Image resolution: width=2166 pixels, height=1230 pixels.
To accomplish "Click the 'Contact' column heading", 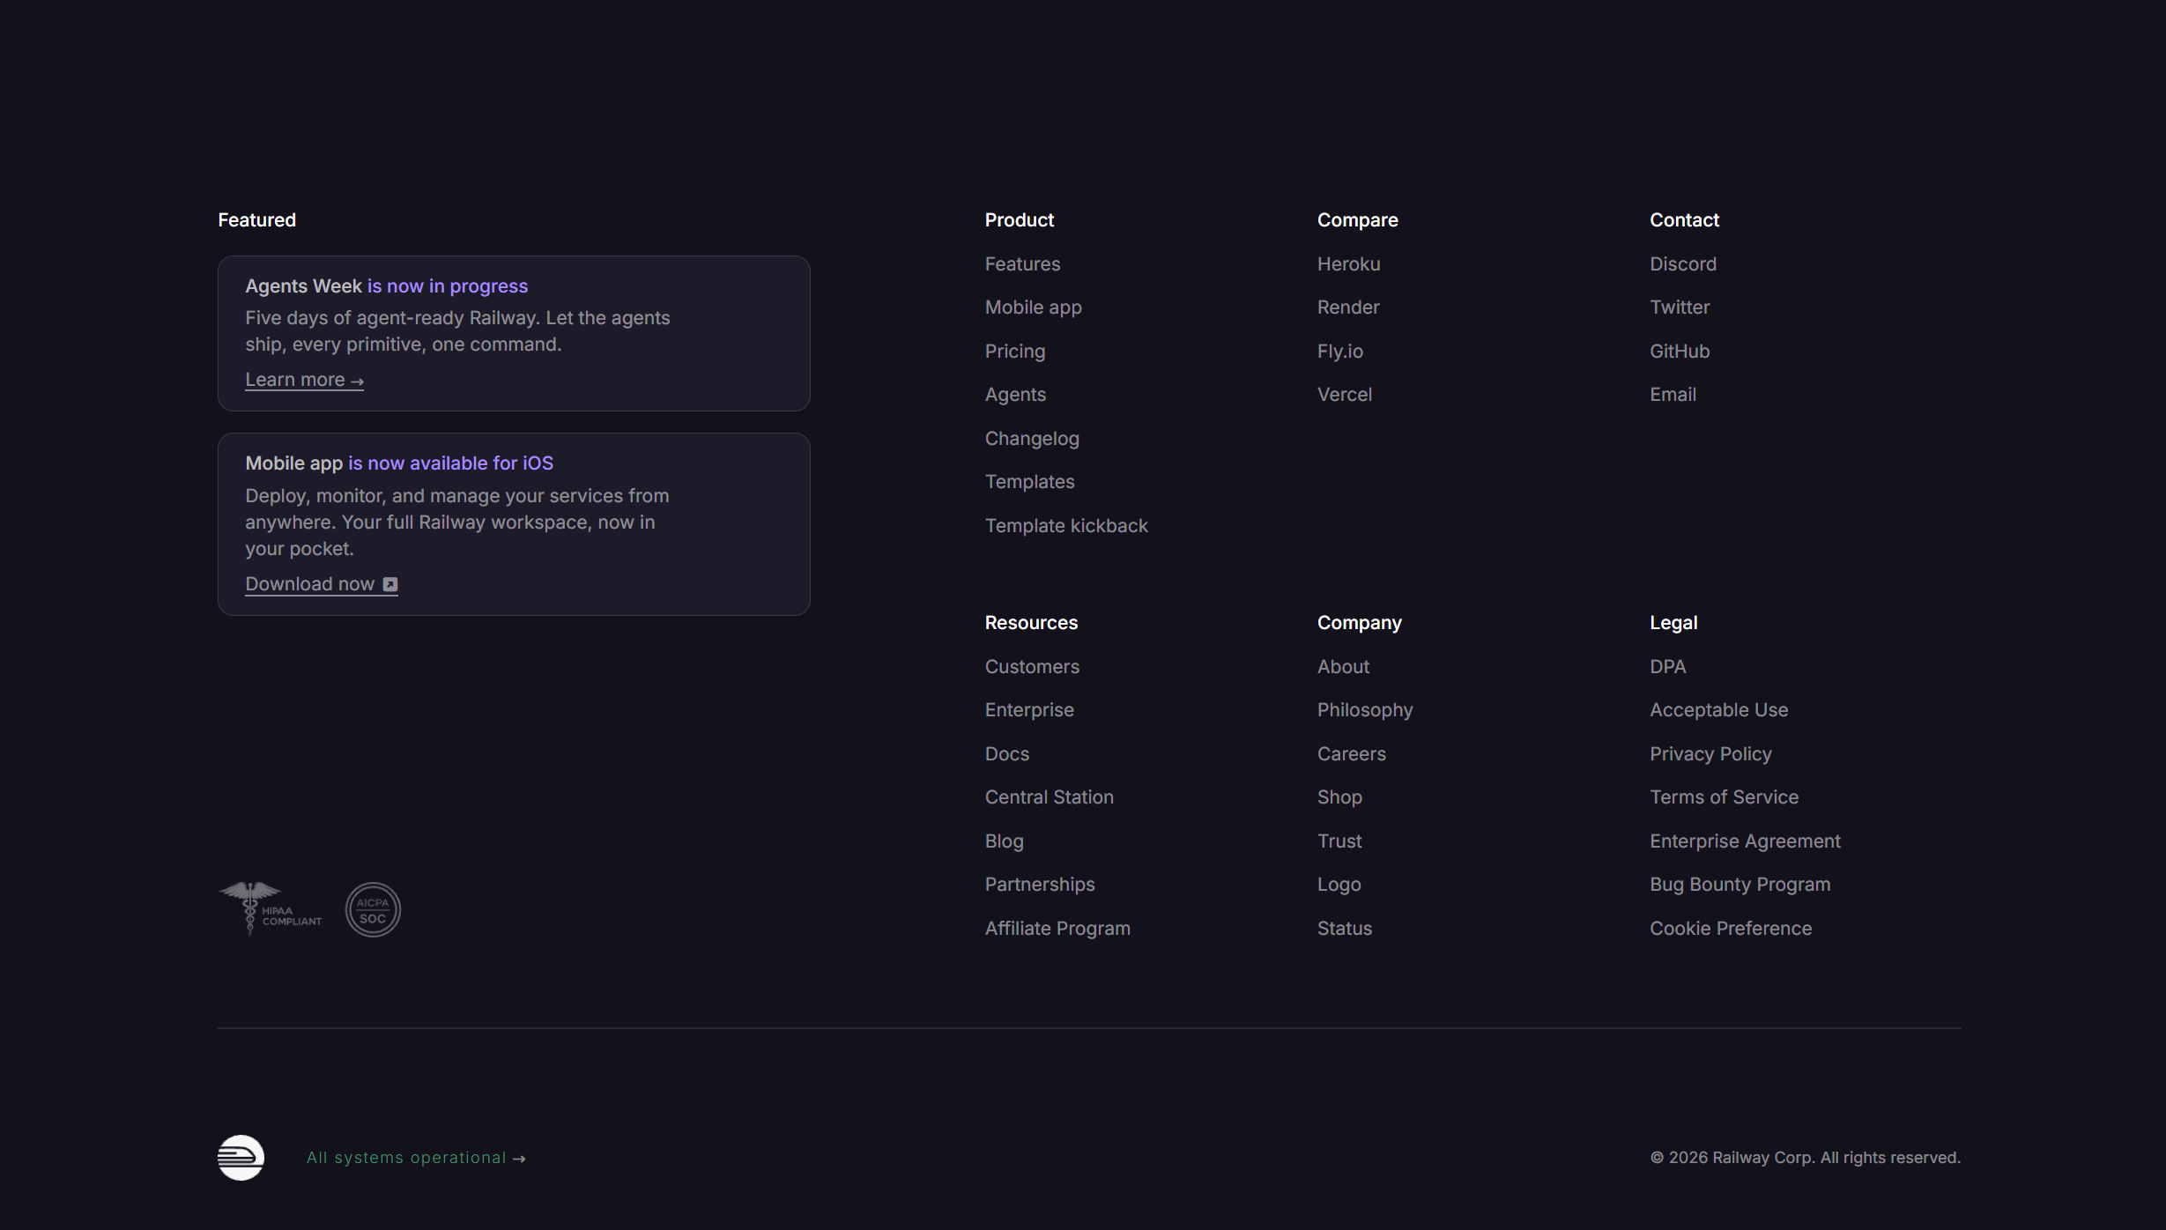I will [x=1684, y=220].
